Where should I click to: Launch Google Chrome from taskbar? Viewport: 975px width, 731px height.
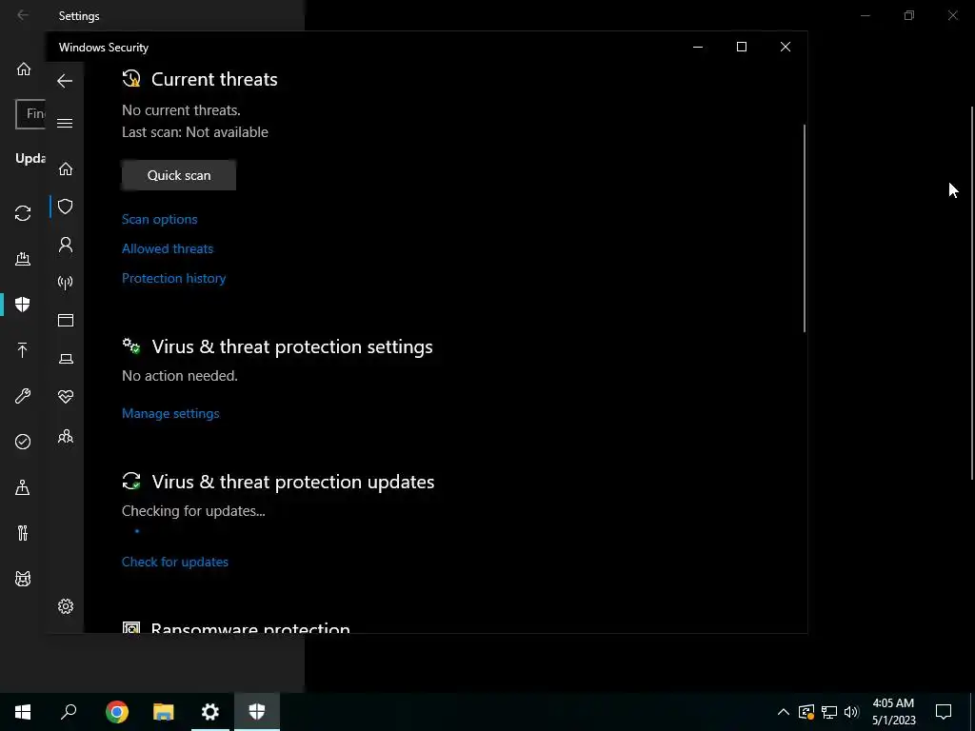(117, 712)
